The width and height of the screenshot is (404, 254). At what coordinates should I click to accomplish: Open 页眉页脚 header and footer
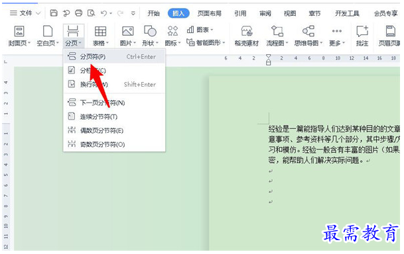pyautogui.click(x=389, y=36)
